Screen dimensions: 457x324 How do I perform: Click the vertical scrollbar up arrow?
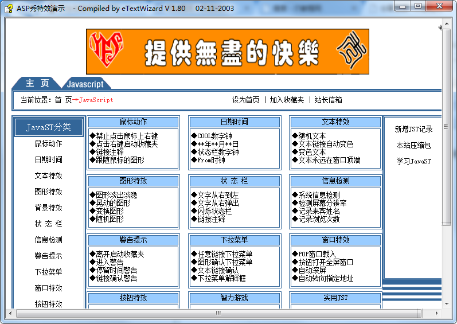coord(447,23)
